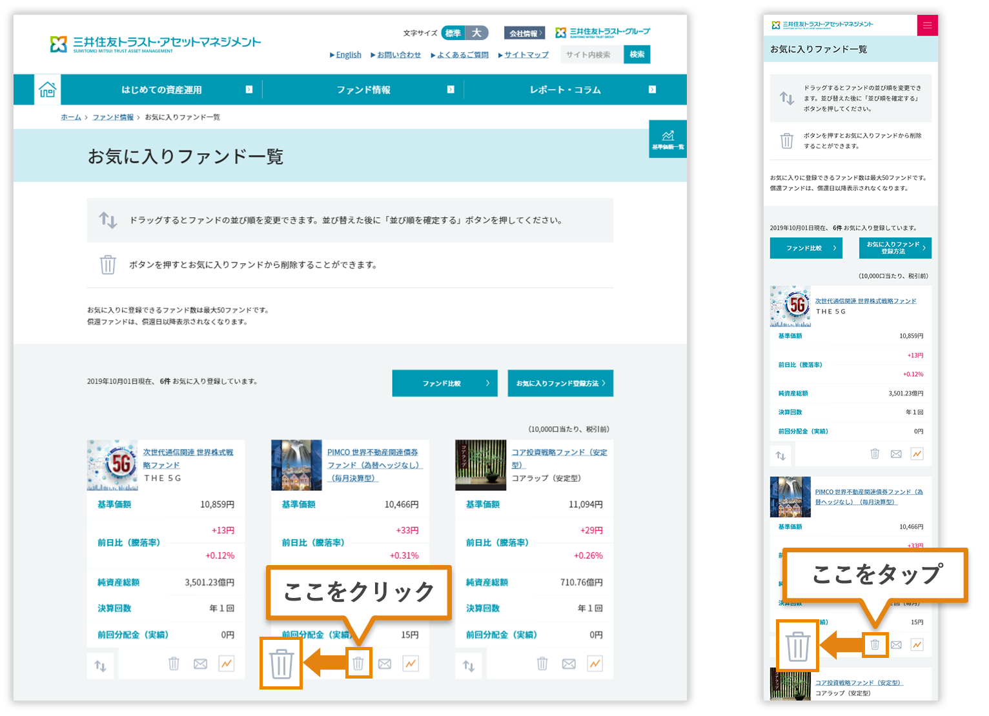Go to ホーム breadcrumb link

[x=71, y=117]
